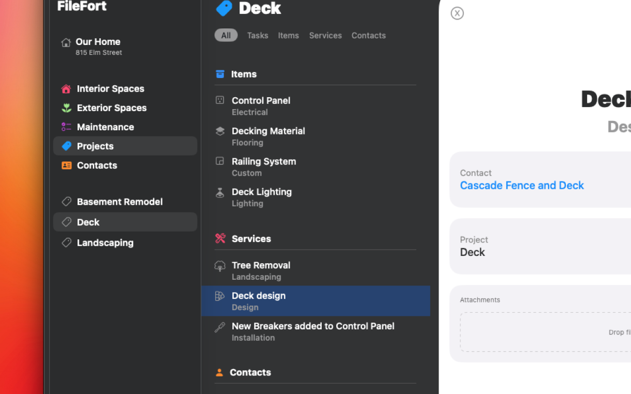Click the attachments drop files area
631x394 pixels.
pos(545,332)
